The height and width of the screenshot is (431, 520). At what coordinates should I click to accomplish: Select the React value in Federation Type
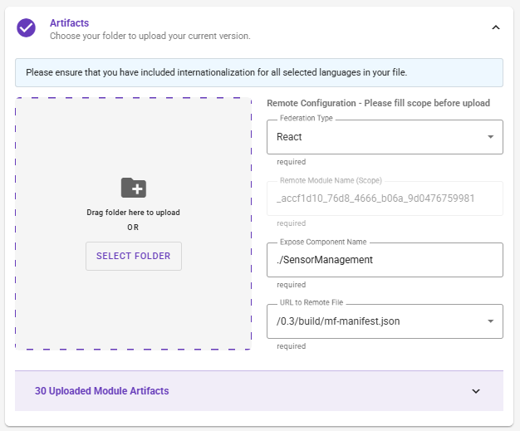point(289,137)
